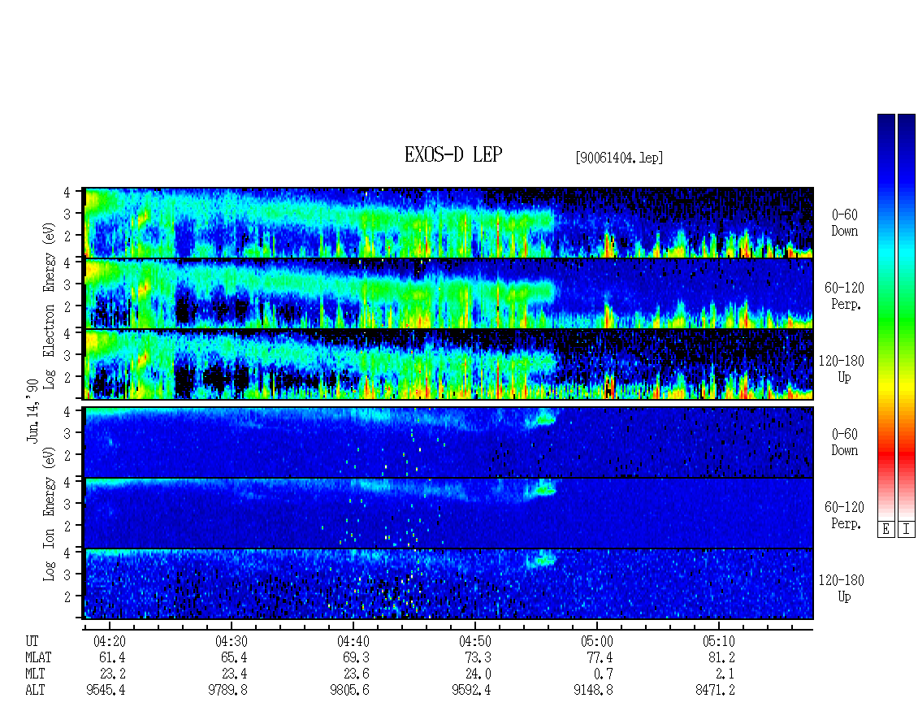This screenshot has width=918, height=711.
Task: Select MLAT value 73.3
Action: coord(478,657)
